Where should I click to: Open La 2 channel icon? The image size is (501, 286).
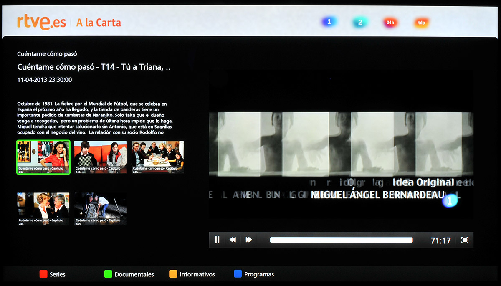click(360, 23)
